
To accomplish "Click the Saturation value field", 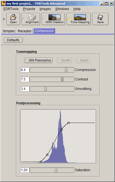I will pos(25,170).
